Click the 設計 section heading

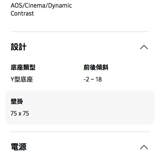[18, 47]
